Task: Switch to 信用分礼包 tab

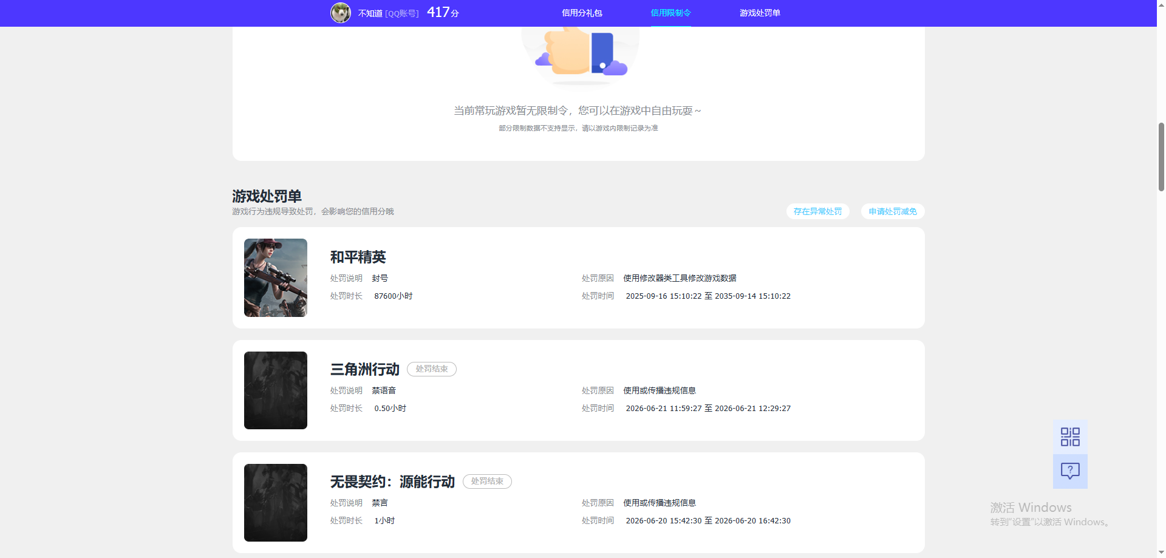Action: (582, 13)
